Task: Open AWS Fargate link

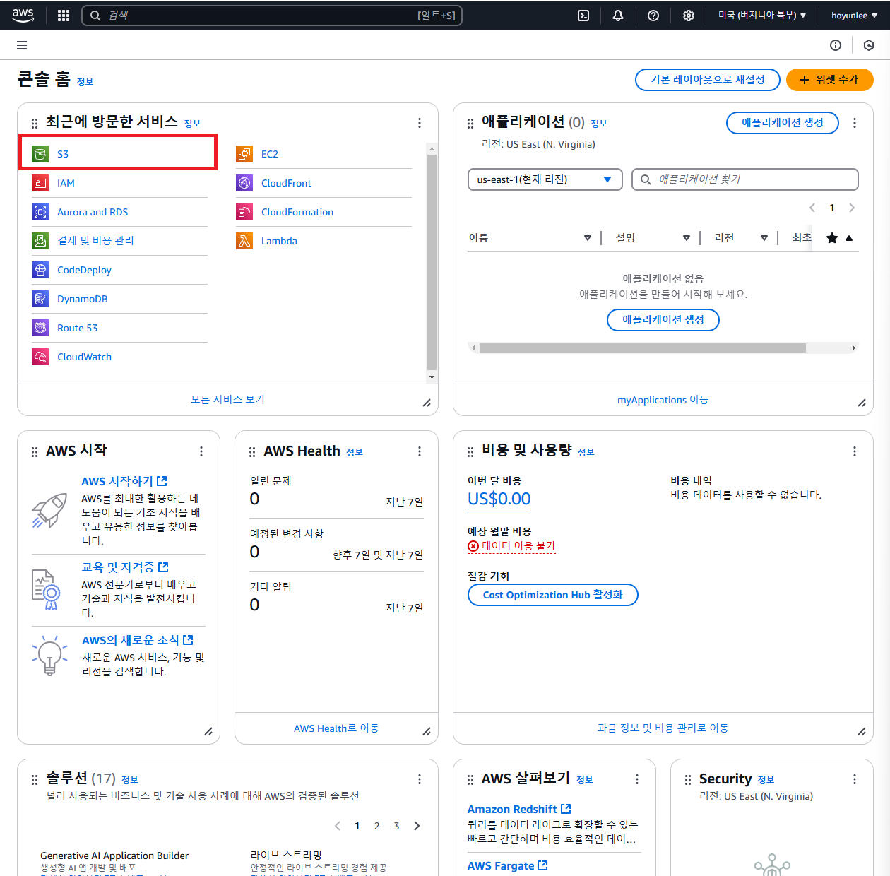Action: 508,865
